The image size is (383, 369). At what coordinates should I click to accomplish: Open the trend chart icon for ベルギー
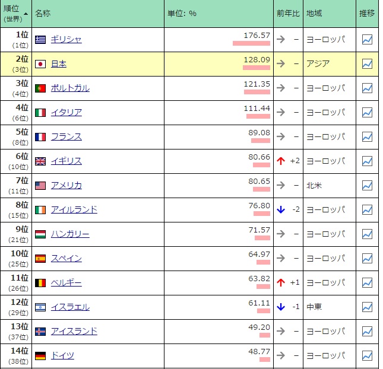point(367,282)
